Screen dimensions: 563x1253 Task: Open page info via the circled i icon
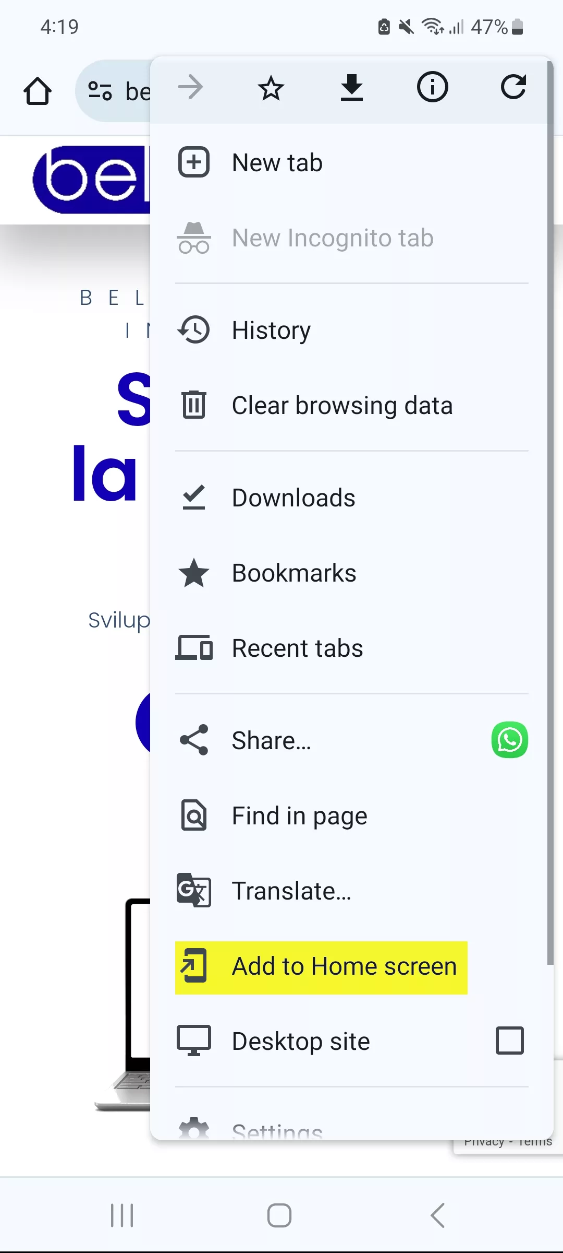point(432,87)
